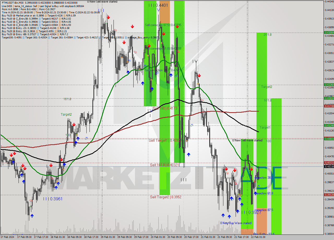Click the left '161.8' label near 18 Feb
The width and height of the screenshot is (334, 240).
[67, 99]
